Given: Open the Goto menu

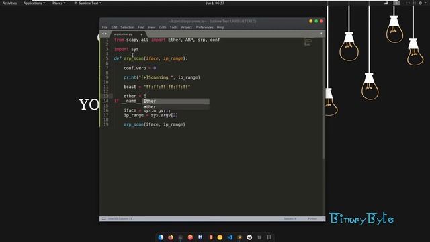Looking at the screenshot, I should coord(163,28).
